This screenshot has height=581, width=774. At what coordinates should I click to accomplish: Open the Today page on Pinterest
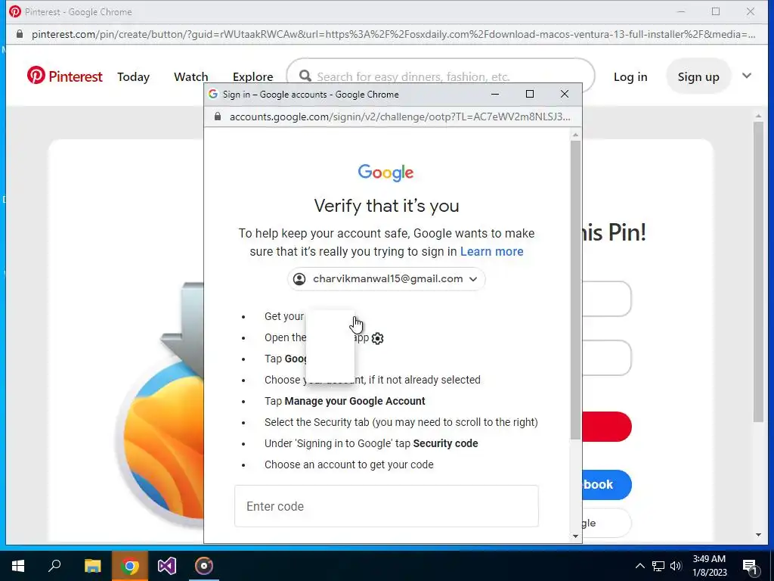(x=133, y=76)
